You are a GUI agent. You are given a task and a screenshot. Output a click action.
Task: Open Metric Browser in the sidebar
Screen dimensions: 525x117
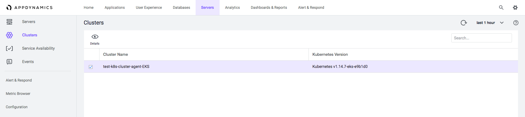point(18,94)
